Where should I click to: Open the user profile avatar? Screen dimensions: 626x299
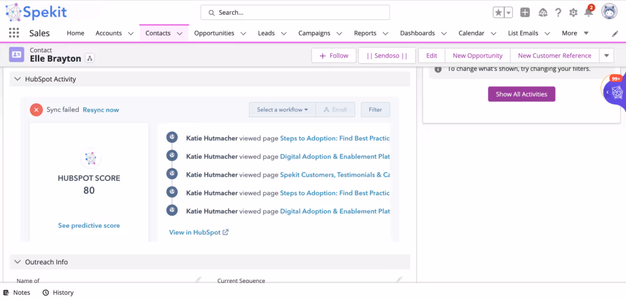coord(609,12)
